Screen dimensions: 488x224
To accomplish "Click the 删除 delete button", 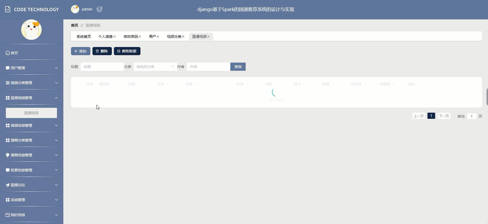I will pyautogui.click(x=102, y=51).
